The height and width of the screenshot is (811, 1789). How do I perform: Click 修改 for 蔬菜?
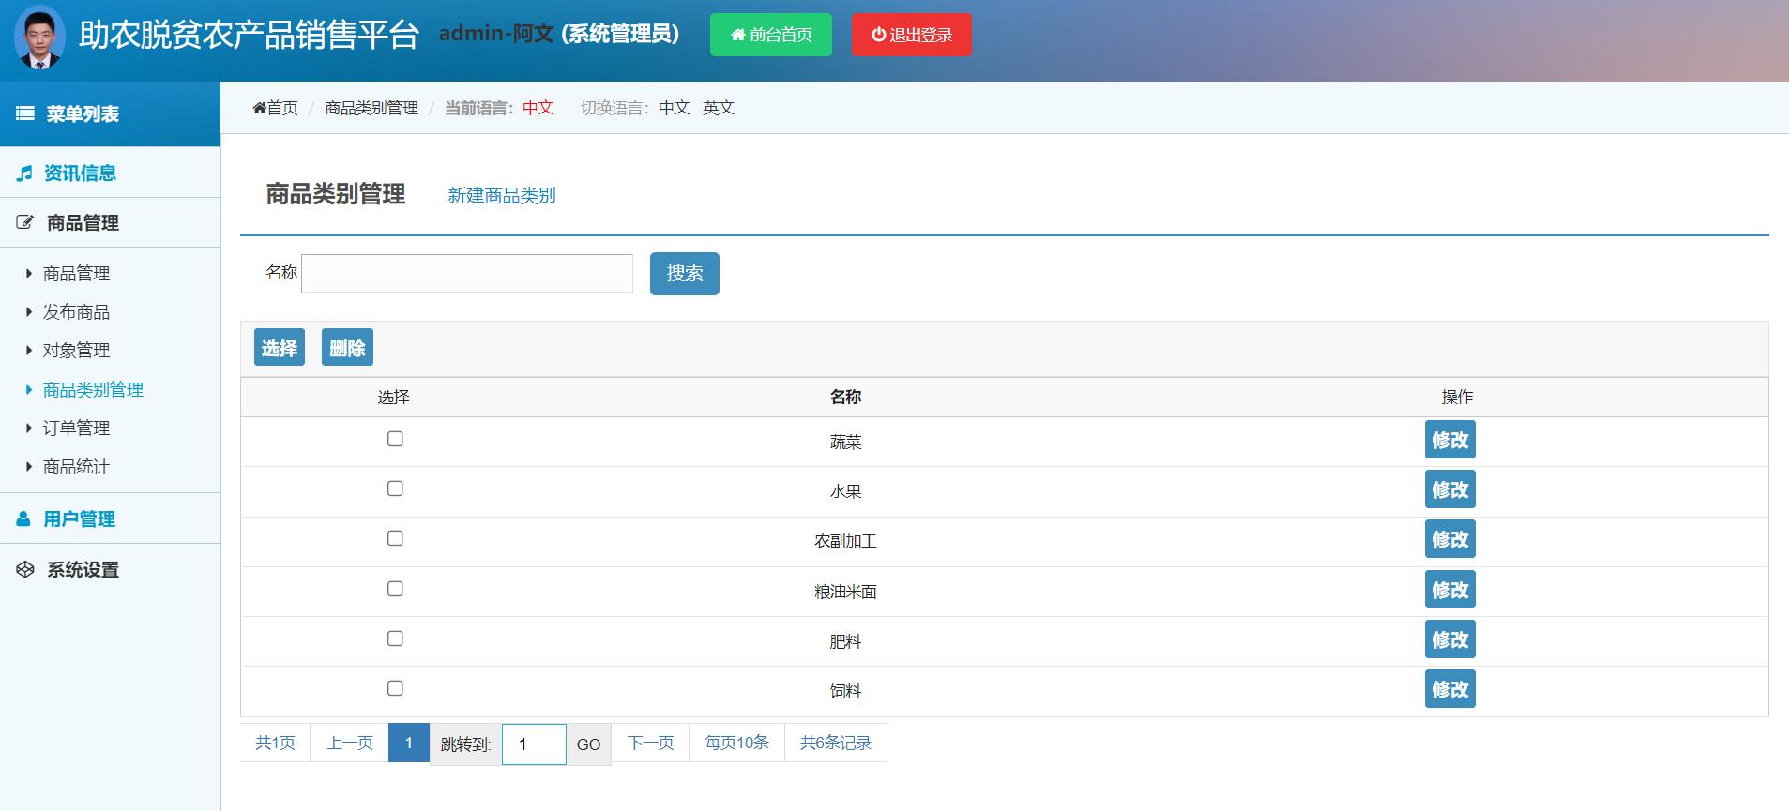1450,440
